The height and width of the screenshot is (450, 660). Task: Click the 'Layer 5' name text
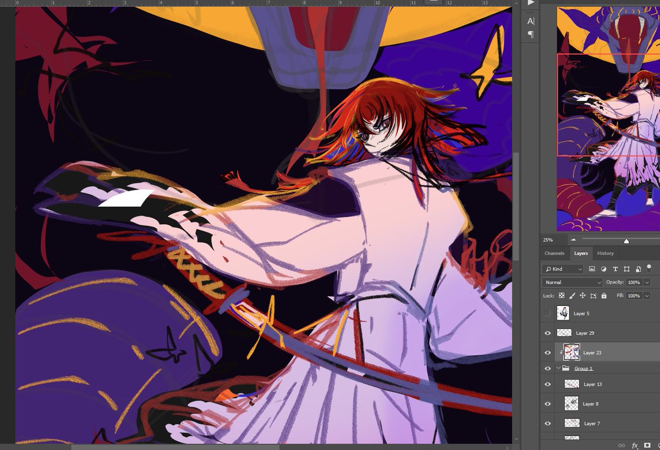tap(581, 314)
